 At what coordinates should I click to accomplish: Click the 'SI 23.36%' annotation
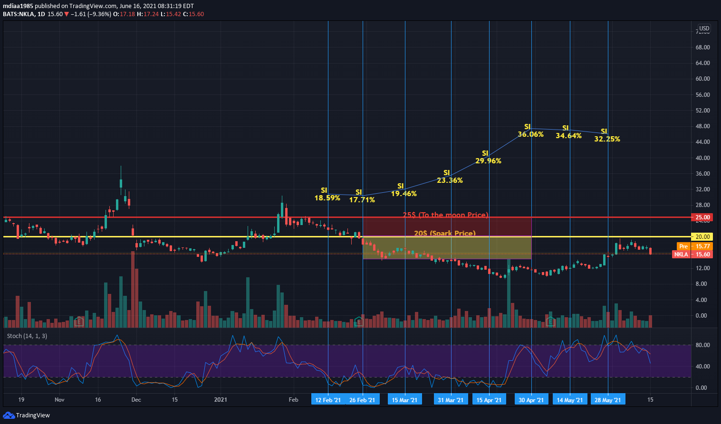click(x=450, y=177)
